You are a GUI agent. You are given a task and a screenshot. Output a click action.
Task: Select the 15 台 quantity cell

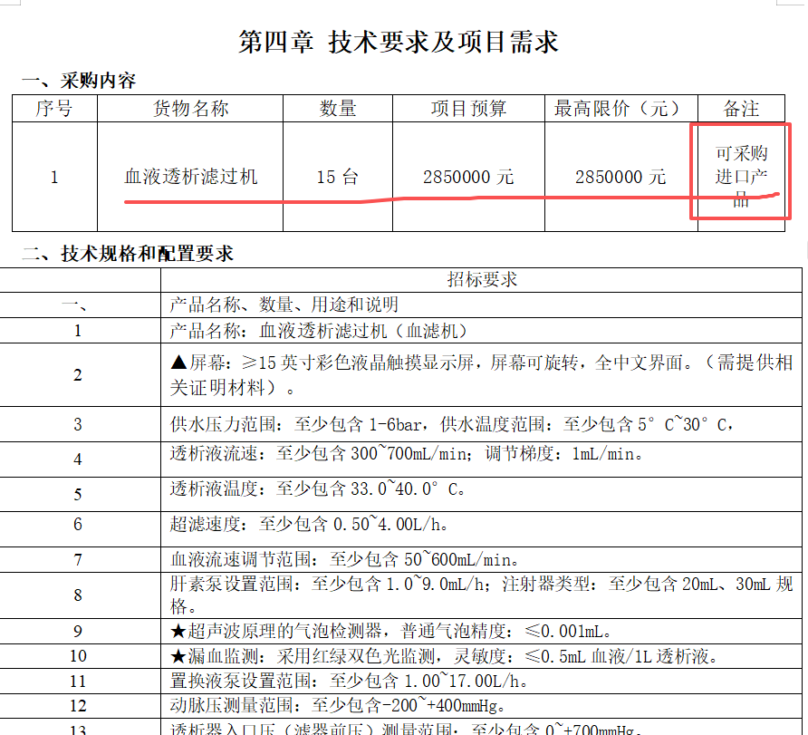pyautogui.click(x=338, y=177)
